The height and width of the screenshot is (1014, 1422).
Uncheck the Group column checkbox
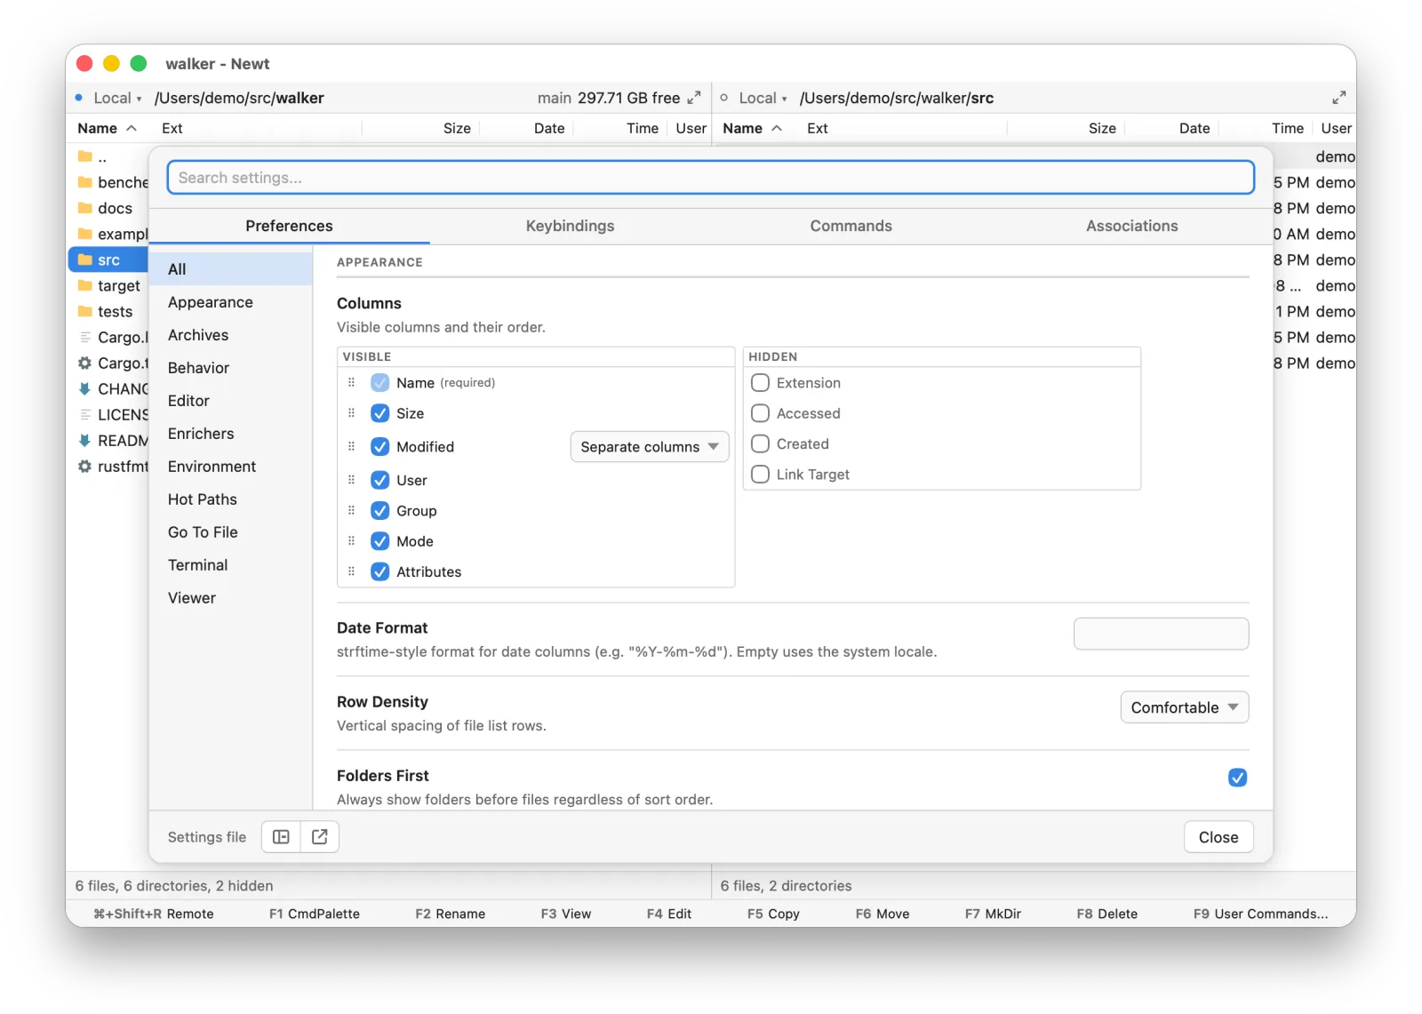(x=380, y=510)
